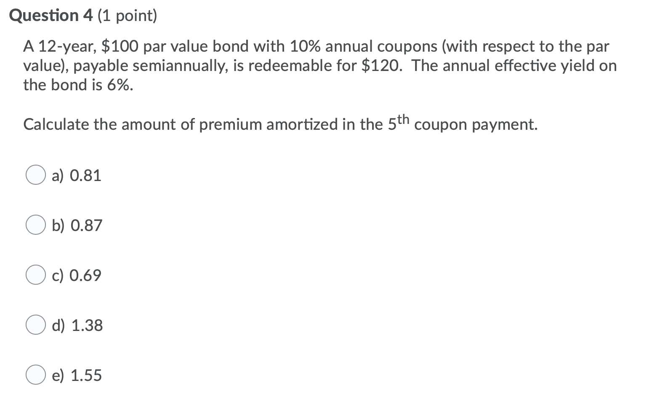Click the radio circle beside 0.69
The image size is (660, 399).
[36, 275]
